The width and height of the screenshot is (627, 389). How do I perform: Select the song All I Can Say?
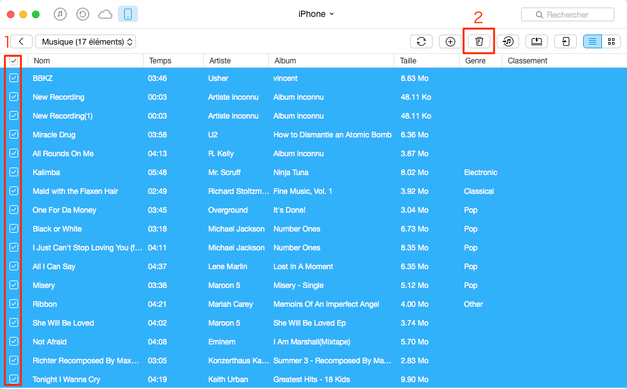point(54,267)
